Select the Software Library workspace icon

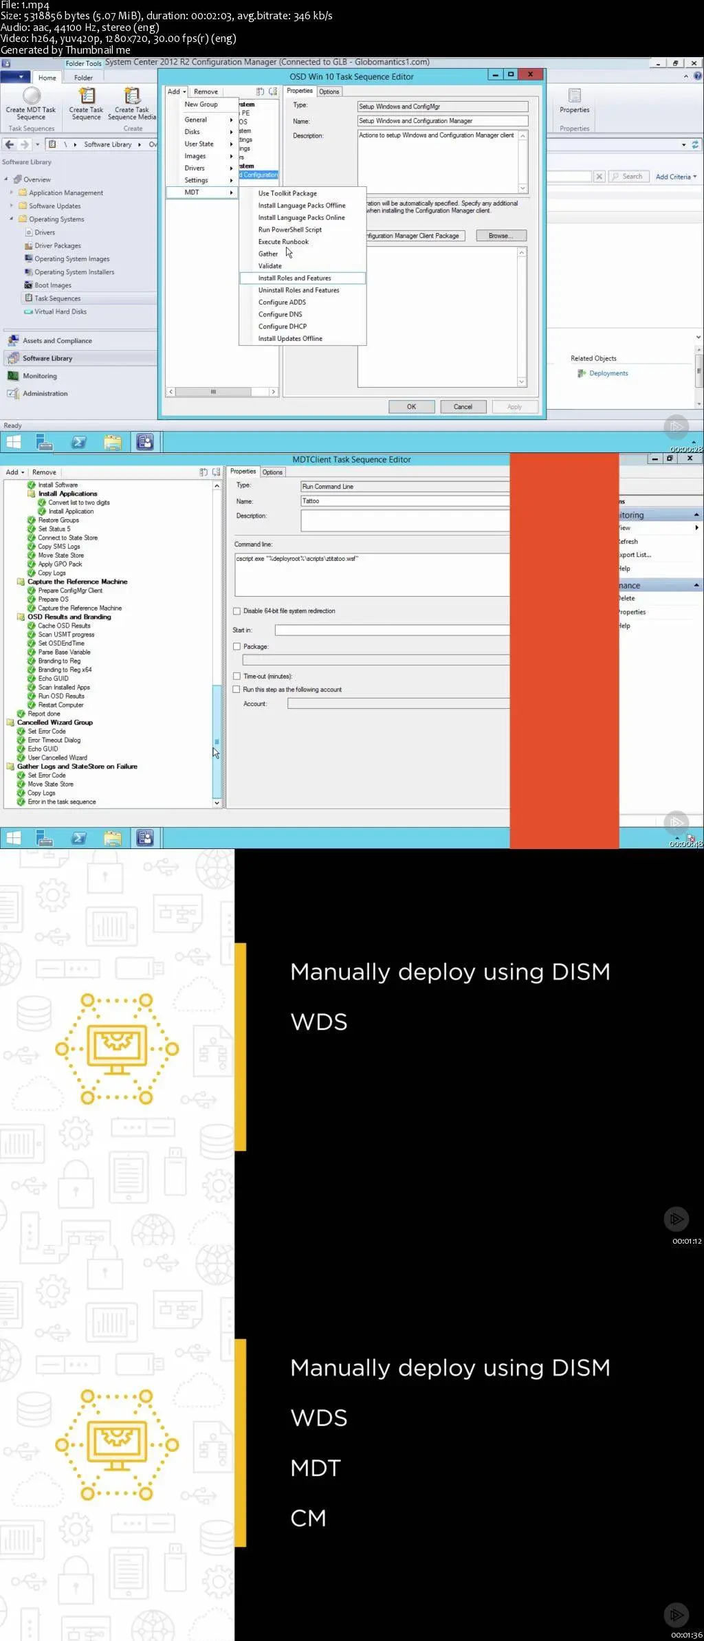[x=13, y=358]
